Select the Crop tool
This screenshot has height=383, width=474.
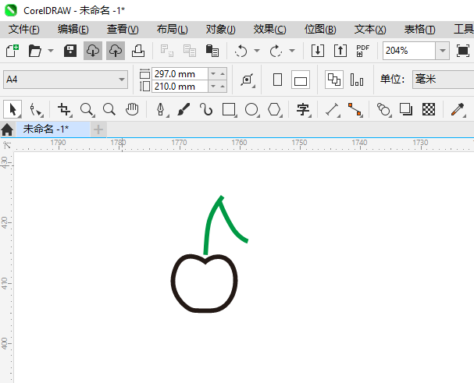tap(64, 109)
